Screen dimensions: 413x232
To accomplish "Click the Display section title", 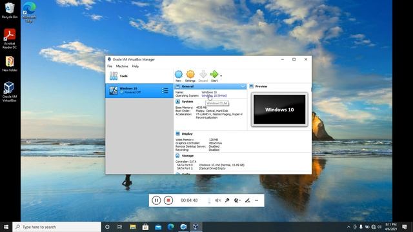I will point(187,133).
